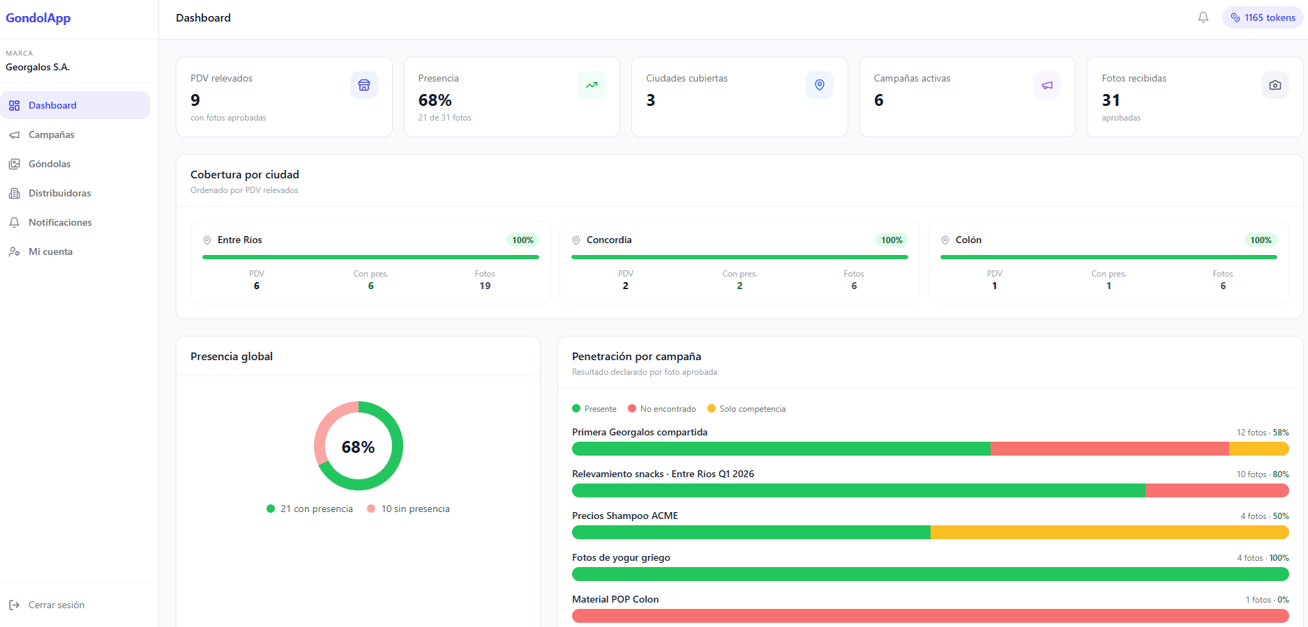Click the user icon next to Mi cuenta
Screen dimensions: 1308x627
[x=14, y=251]
